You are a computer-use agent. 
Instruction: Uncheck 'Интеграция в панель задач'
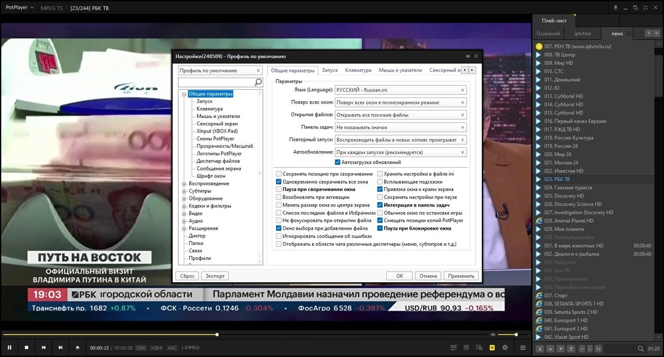[x=380, y=205]
